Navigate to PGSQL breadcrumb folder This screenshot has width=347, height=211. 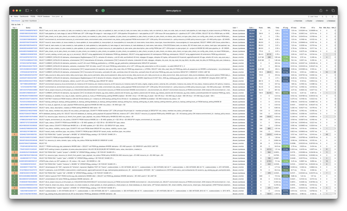coord(33,16)
